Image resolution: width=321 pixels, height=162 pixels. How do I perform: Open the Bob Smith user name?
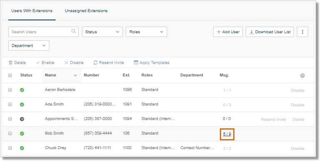pos(54,133)
